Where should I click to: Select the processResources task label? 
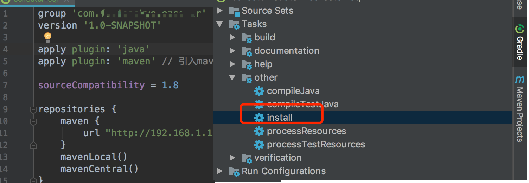307,131
